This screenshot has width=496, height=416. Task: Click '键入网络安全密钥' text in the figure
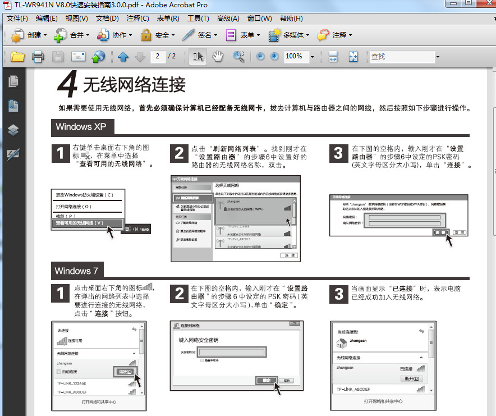[198, 340]
